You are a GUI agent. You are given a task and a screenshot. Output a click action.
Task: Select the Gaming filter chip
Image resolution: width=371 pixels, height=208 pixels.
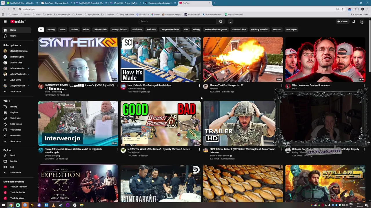coord(51,29)
